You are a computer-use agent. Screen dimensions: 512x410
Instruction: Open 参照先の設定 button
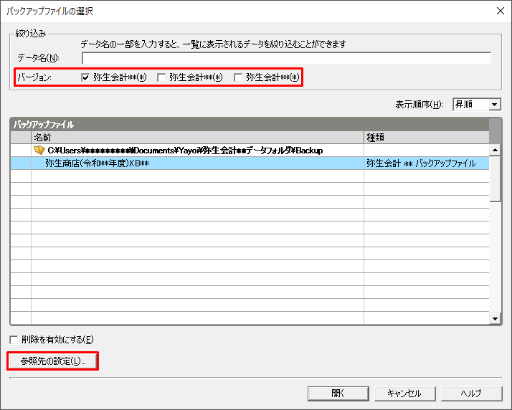point(52,361)
